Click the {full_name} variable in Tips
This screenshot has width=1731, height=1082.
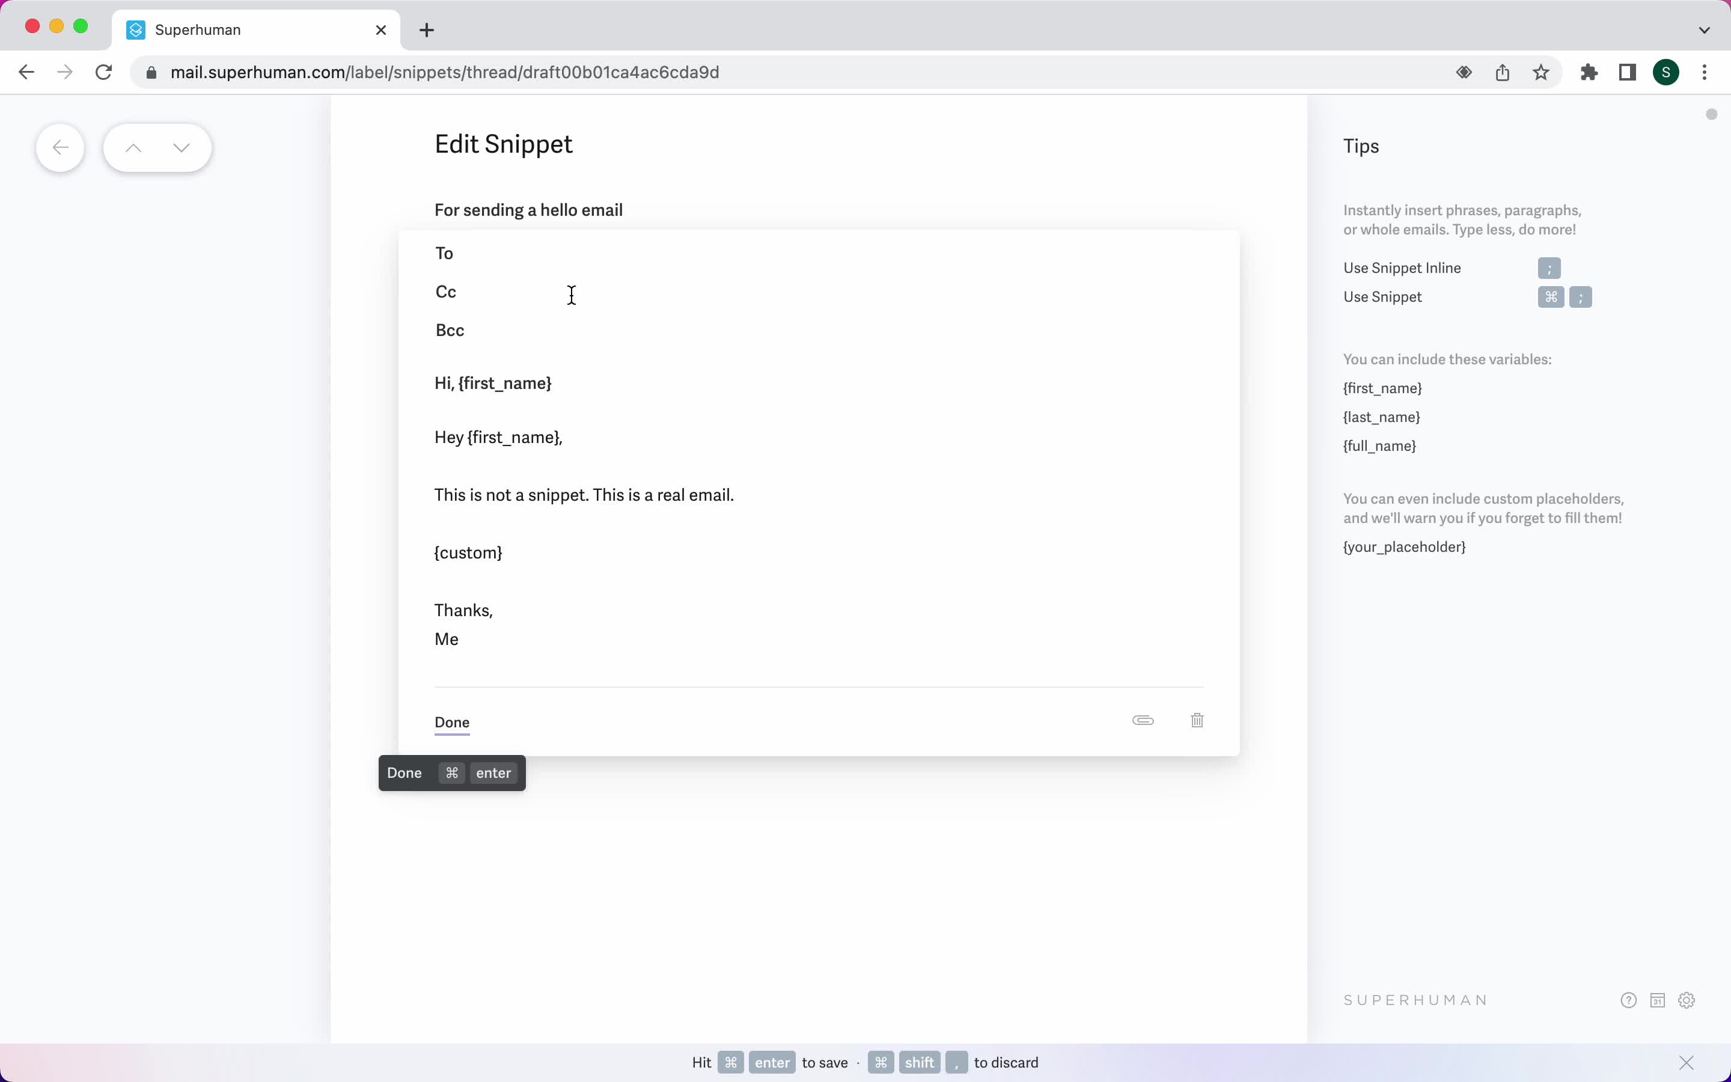(x=1380, y=446)
